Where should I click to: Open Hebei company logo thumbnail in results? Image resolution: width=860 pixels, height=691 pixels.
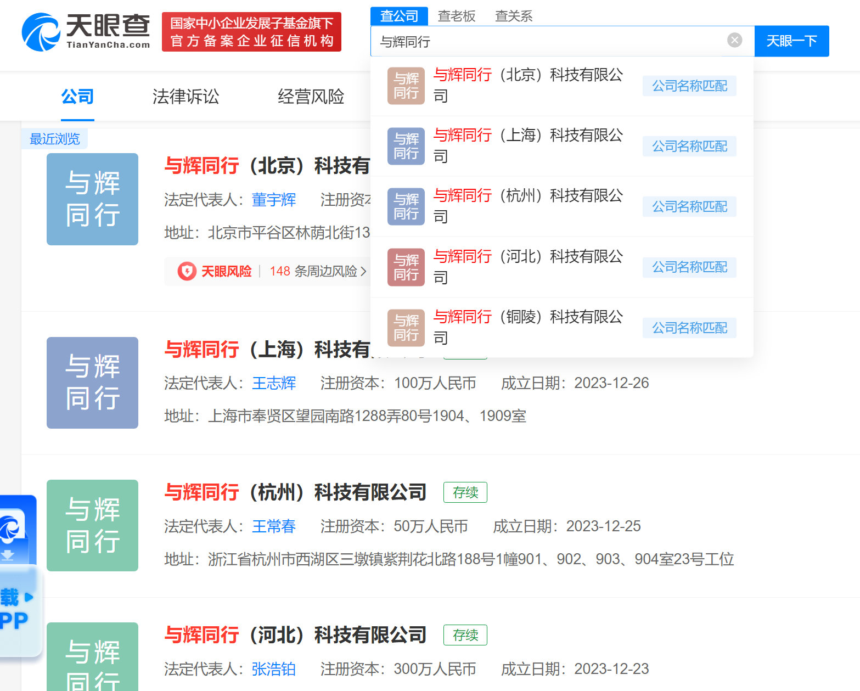92,656
